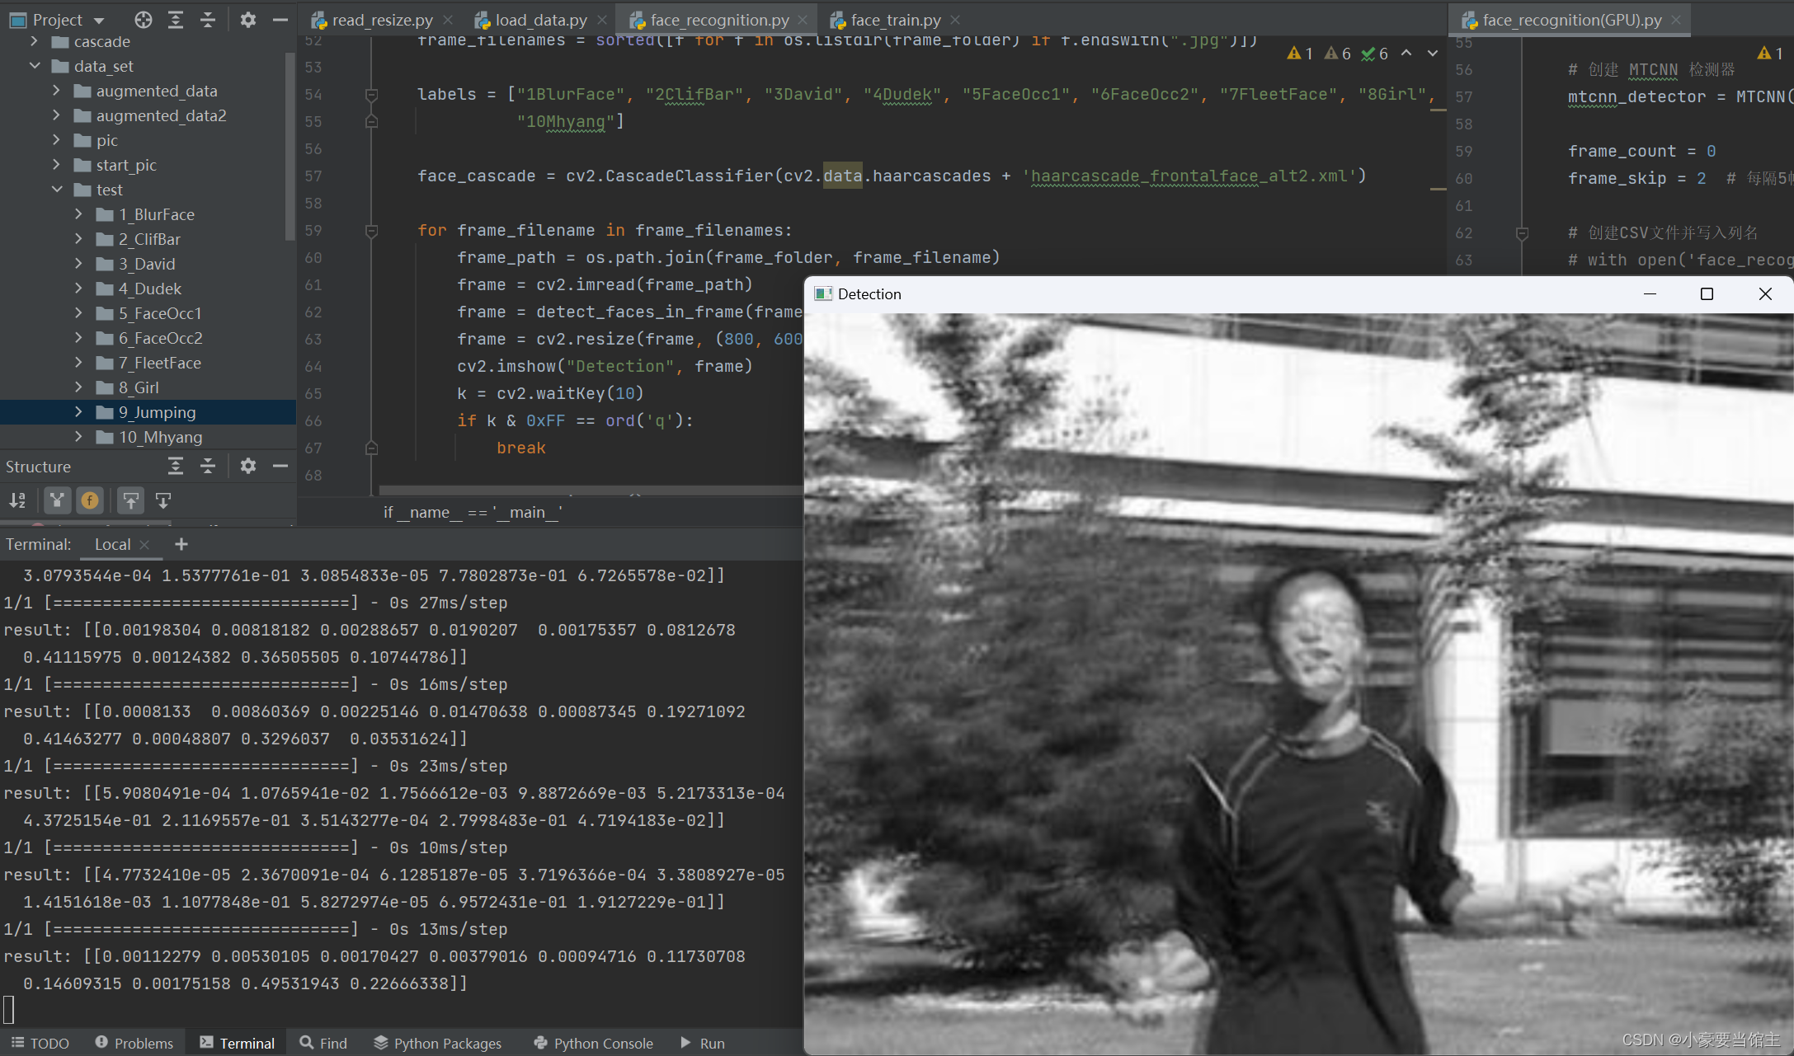Jump to next warning with inspection widget arrow
1794x1056 pixels.
tap(1434, 54)
